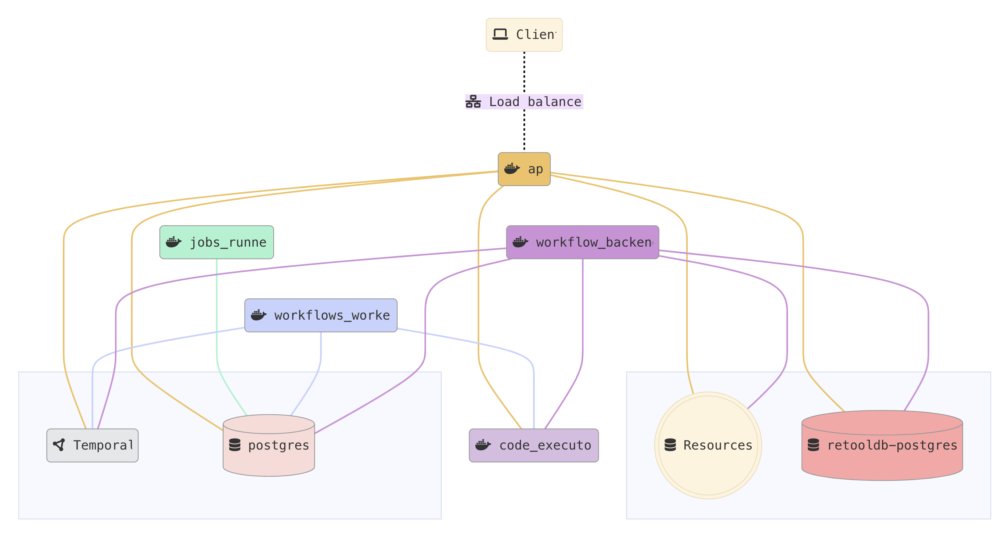This screenshot has width=1008, height=538.
Task: Click the Docker icon in jobs_runner node
Action: [173, 242]
